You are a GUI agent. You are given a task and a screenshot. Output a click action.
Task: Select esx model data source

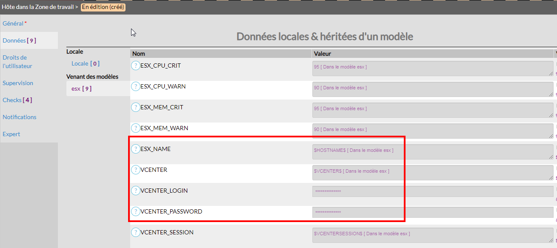[x=81, y=88]
